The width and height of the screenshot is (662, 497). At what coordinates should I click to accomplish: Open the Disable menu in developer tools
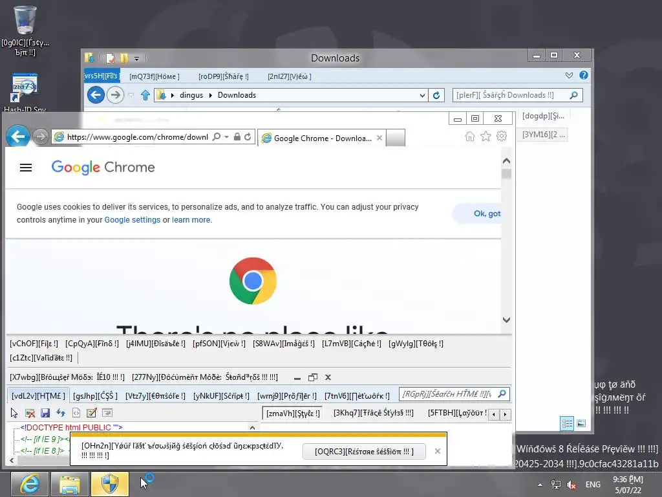pyautogui.click(x=156, y=344)
